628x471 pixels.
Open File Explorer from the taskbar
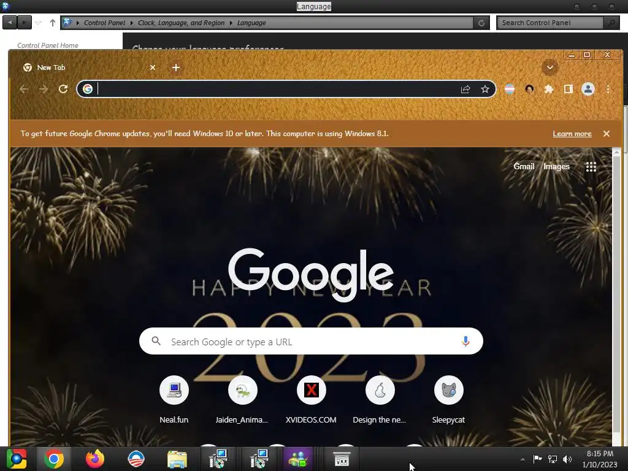(x=177, y=459)
